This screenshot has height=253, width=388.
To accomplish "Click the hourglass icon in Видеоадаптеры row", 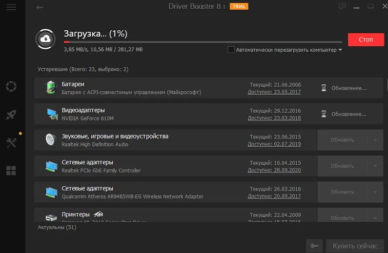I will point(324,114).
